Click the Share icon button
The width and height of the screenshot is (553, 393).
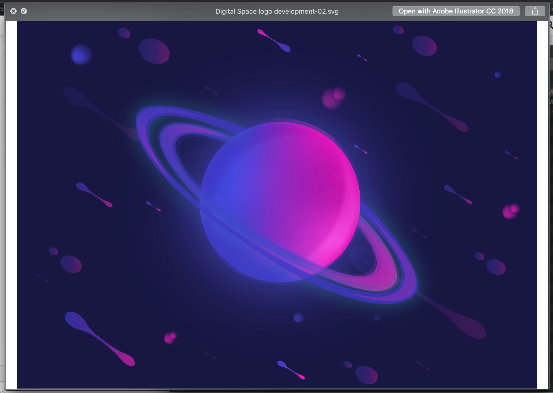click(x=535, y=11)
